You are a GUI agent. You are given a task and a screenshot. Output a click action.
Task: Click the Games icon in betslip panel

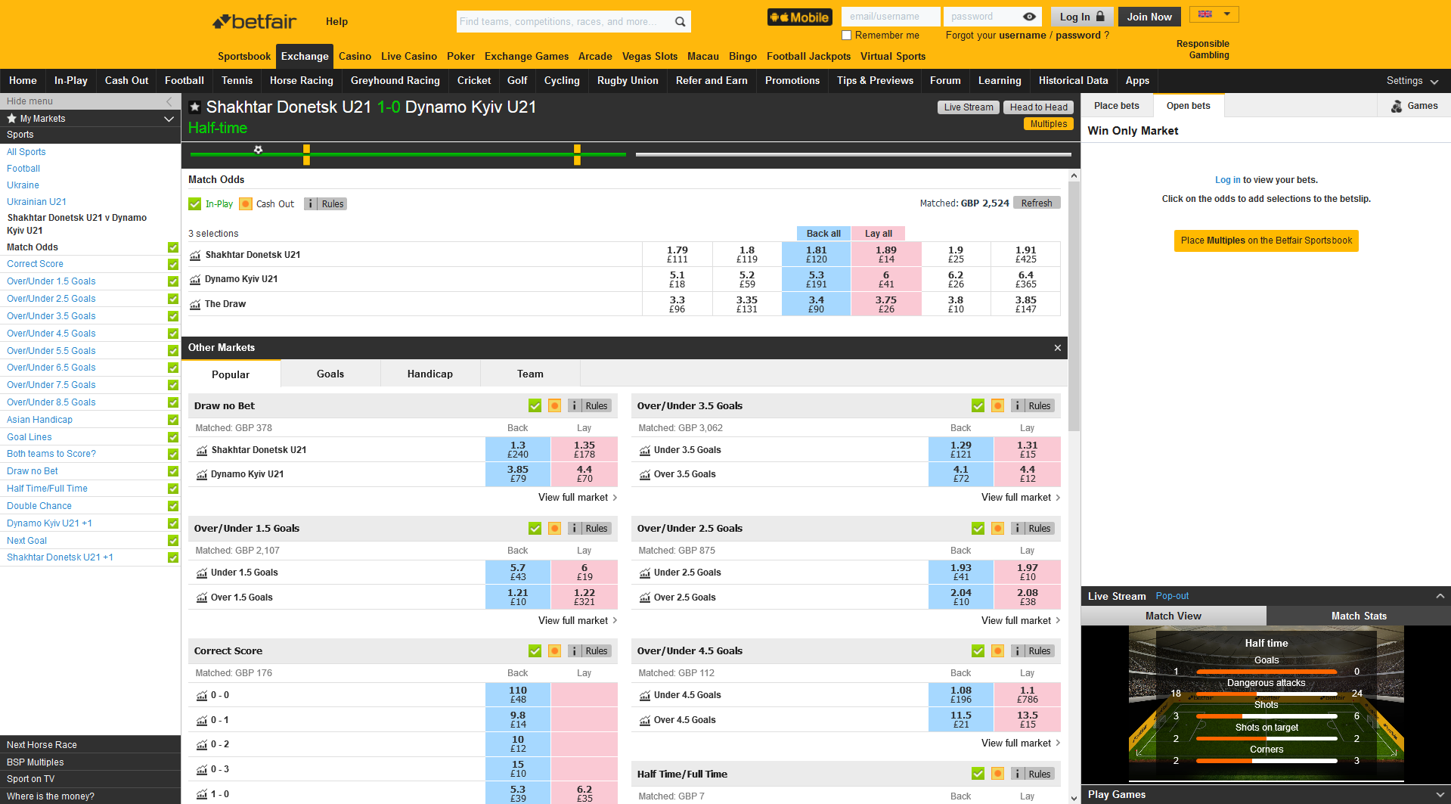coord(1397,106)
